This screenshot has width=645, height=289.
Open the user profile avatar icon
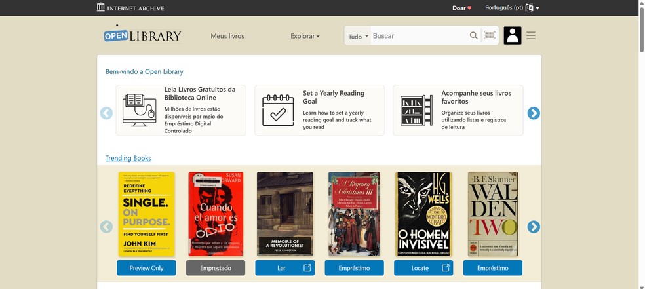pyautogui.click(x=513, y=36)
